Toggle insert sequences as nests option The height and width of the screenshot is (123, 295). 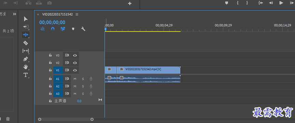pos(43,29)
